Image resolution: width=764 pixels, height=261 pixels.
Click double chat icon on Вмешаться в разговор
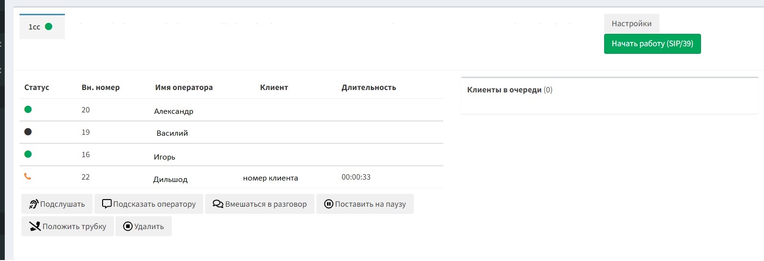point(218,204)
